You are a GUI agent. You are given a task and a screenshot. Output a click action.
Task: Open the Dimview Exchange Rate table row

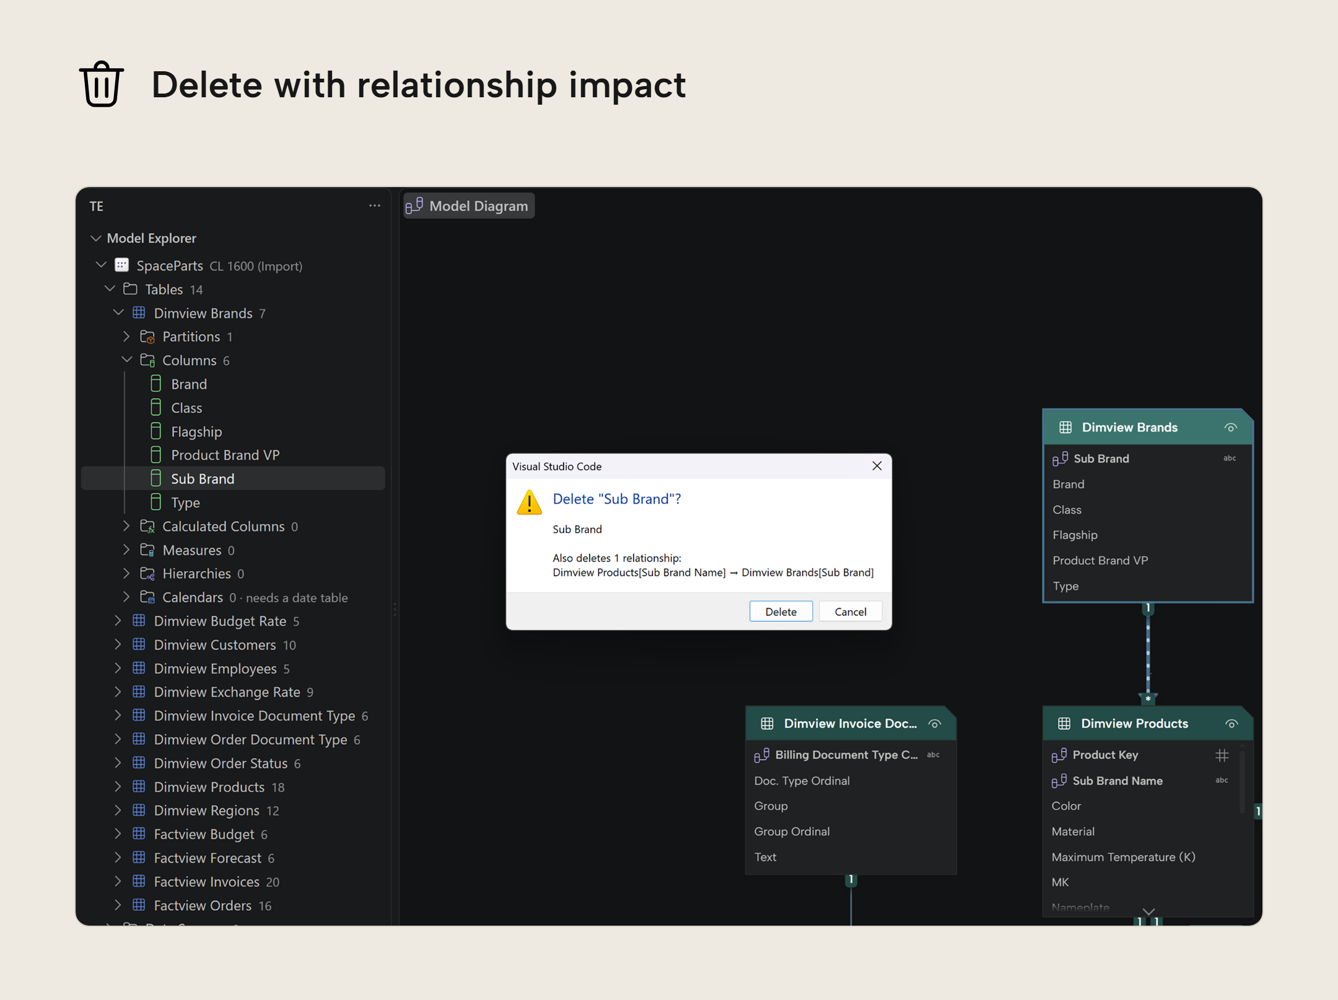[x=233, y=692]
